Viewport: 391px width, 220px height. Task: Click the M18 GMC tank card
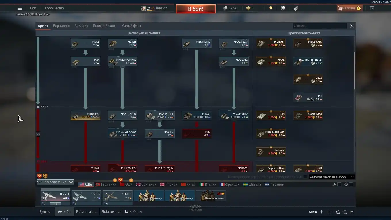click(x=85, y=115)
